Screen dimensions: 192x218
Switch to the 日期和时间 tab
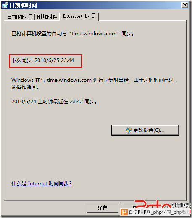coord(19,17)
